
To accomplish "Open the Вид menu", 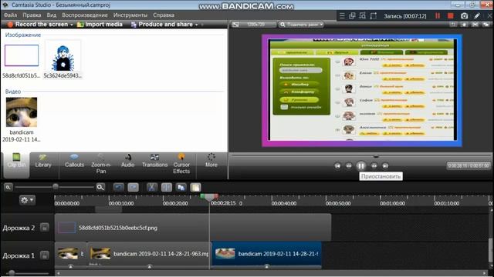I will click(52, 15).
